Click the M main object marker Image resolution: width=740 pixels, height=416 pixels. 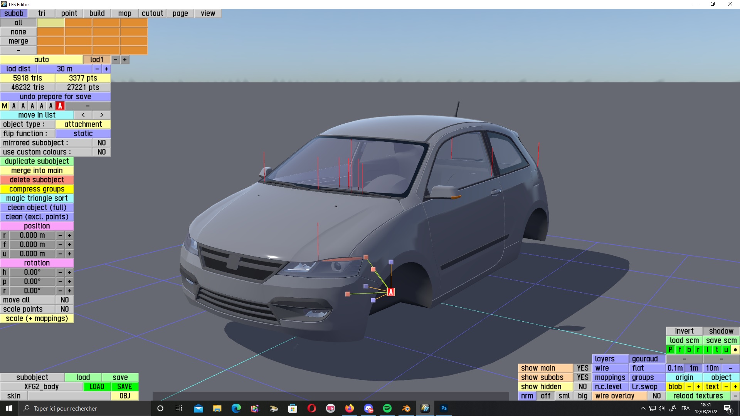5,106
